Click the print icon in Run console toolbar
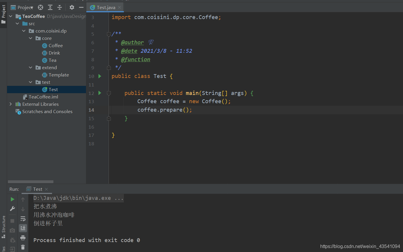 pyautogui.click(x=23, y=238)
